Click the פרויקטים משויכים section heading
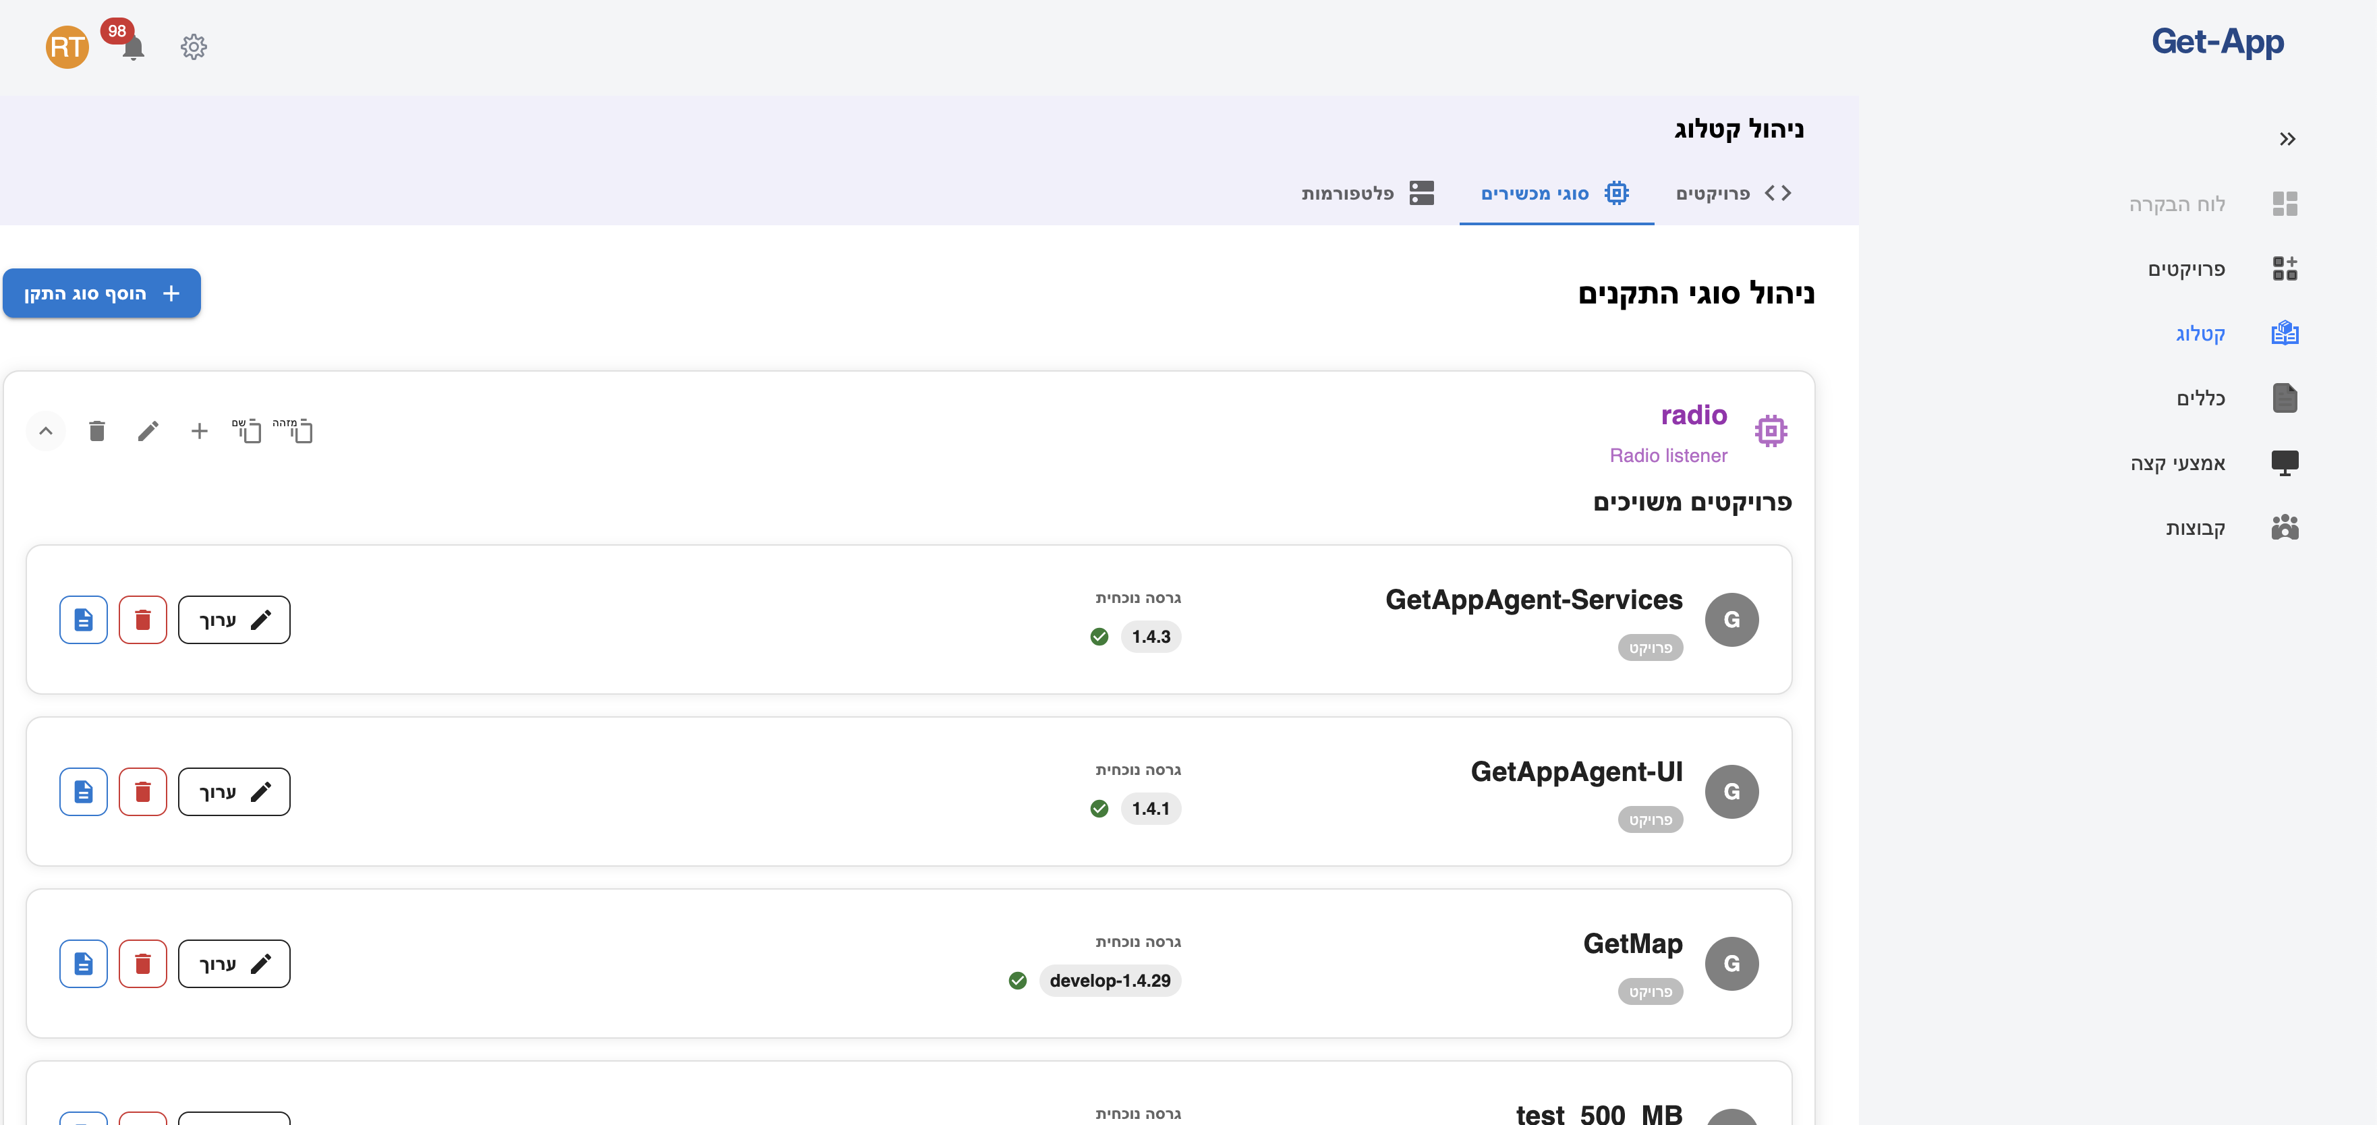The width and height of the screenshot is (2377, 1125). pyautogui.click(x=1692, y=502)
